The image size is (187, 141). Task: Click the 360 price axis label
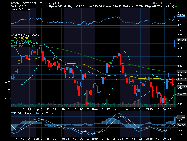pos(180,35)
